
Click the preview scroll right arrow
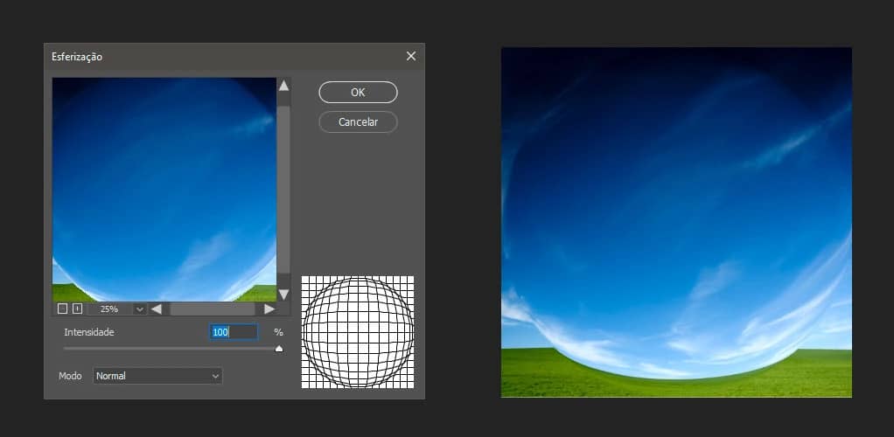pyautogui.click(x=269, y=309)
